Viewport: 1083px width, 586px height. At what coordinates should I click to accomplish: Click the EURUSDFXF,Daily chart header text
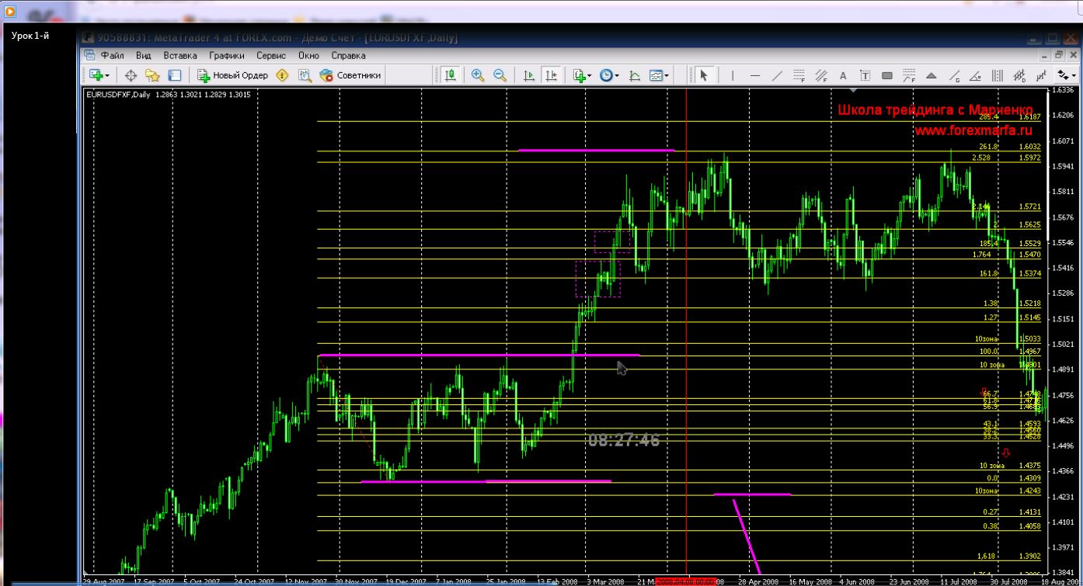pos(119,95)
